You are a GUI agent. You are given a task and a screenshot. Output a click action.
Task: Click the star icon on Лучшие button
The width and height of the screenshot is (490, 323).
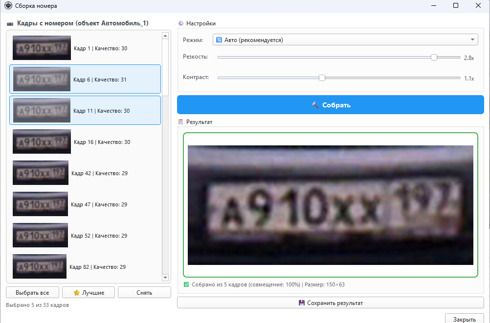coord(76,293)
